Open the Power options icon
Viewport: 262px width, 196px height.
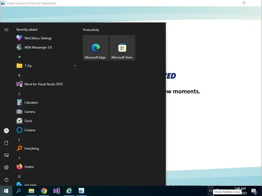coord(6,180)
